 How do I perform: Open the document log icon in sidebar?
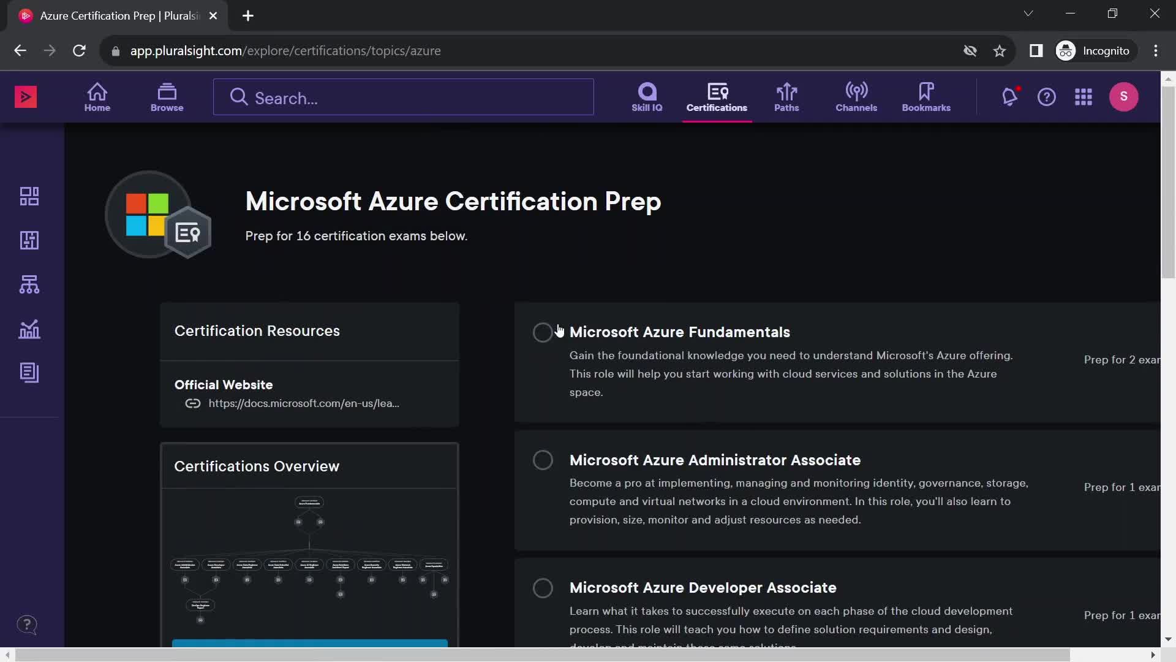(29, 373)
